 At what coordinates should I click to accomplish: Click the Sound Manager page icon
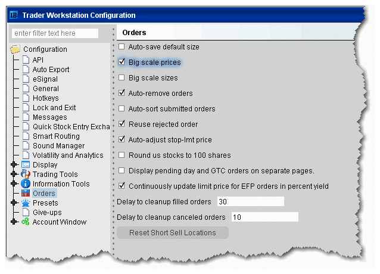pos(26,145)
